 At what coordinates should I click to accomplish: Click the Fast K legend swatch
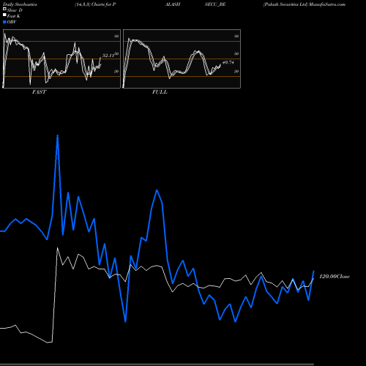point(4,15)
